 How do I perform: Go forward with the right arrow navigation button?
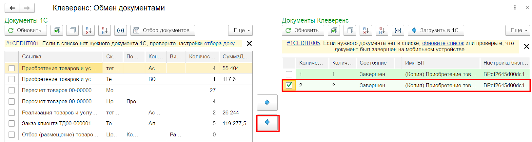click(x=27, y=8)
